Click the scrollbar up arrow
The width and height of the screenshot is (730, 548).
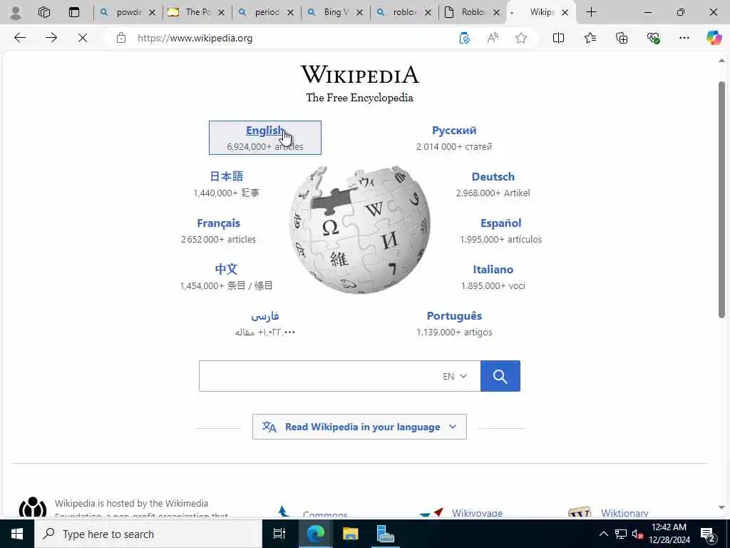(721, 61)
